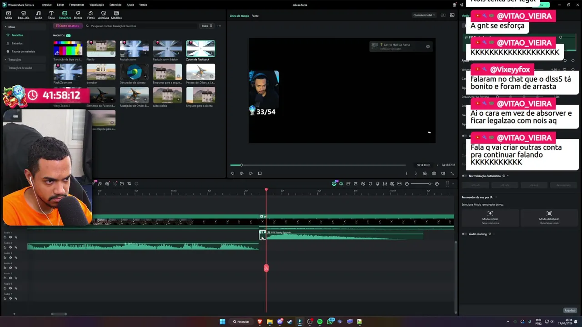Open the Adesivos panel icon
Screen dimensions: 582x327
[103, 15]
